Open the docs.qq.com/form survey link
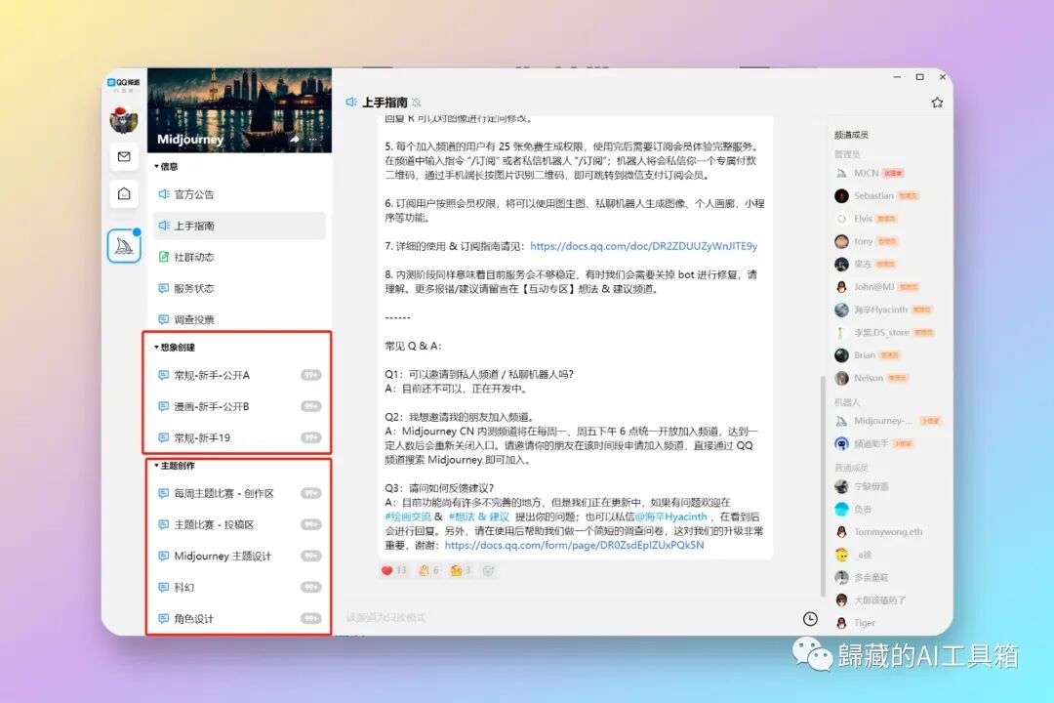Viewport: 1054px width, 703px height. (574, 546)
